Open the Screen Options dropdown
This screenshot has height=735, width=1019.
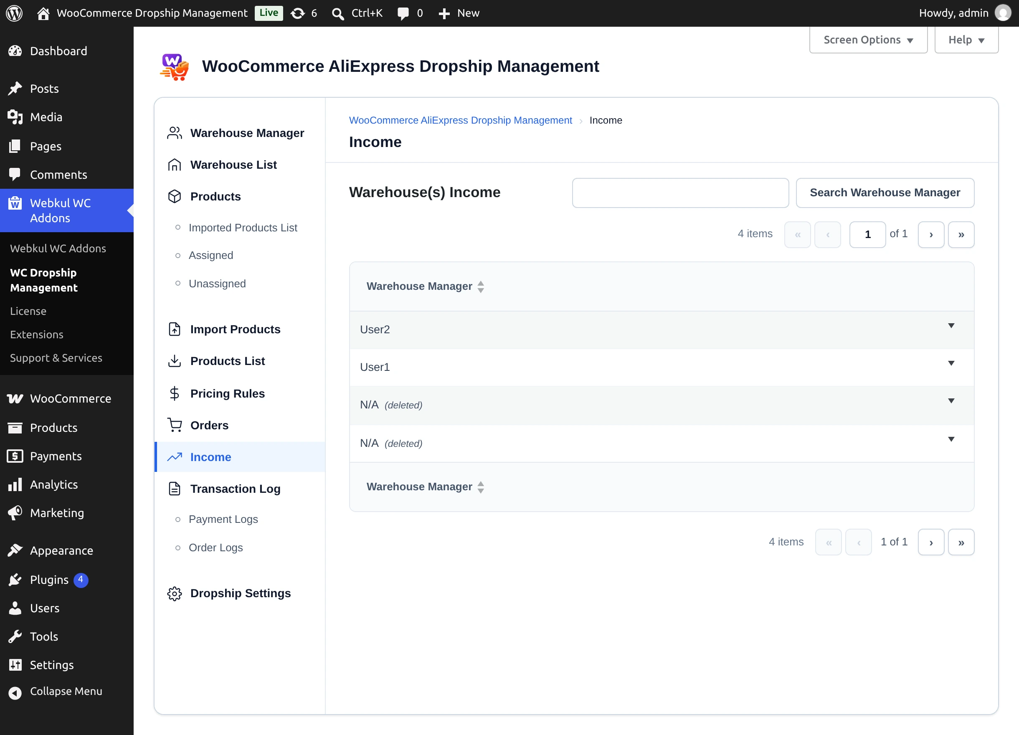(868, 40)
